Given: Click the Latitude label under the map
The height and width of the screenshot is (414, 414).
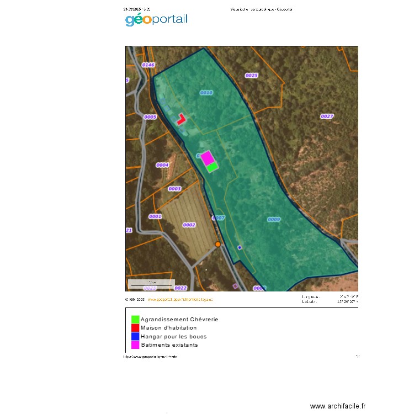Looking at the screenshot, I should (310, 301).
